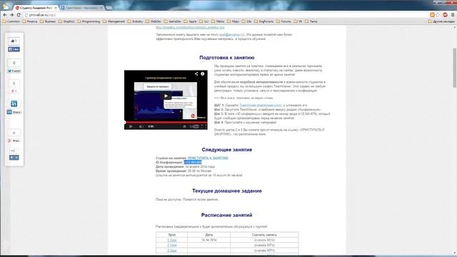The width and height of the screenshot is (457, 257).
Task: Click the video thumbnail preview
Action: [166, 100]
